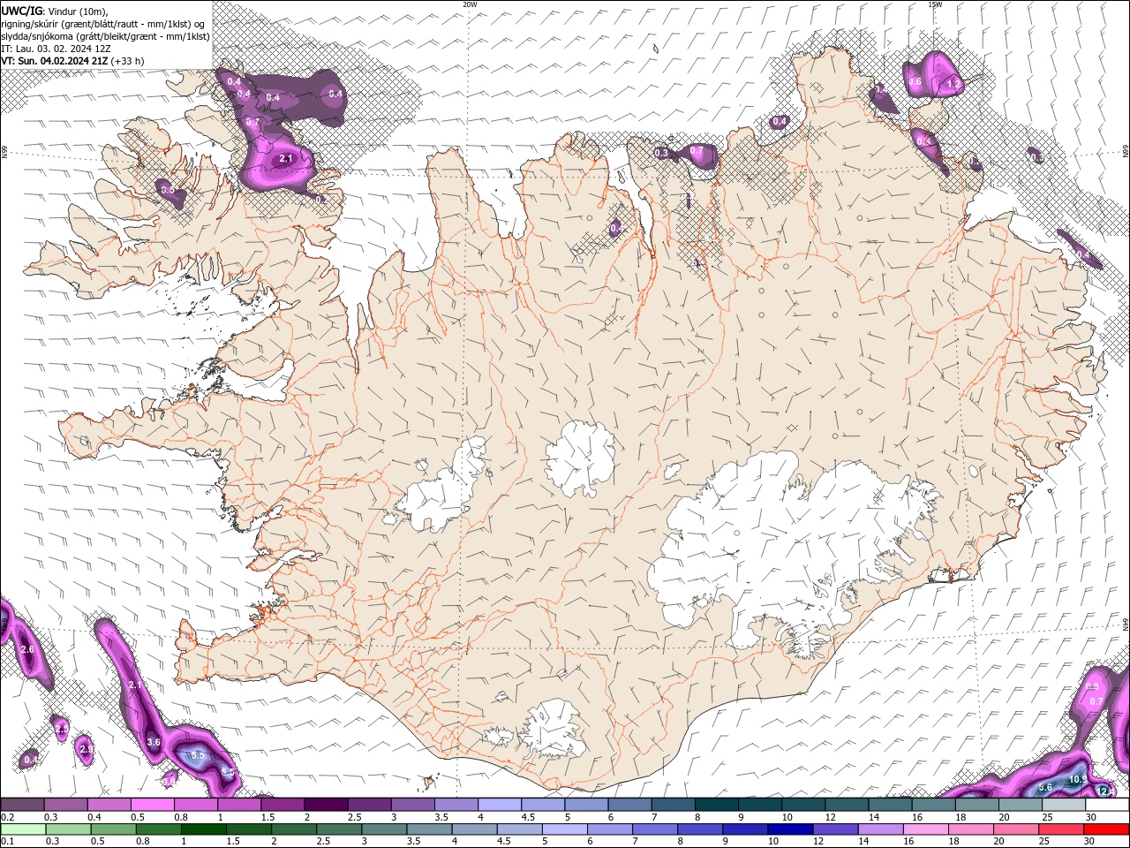Click the 3.6 value in the southwest band
Viewport: 1130px width, 848px height.
(x=154, y=743)
